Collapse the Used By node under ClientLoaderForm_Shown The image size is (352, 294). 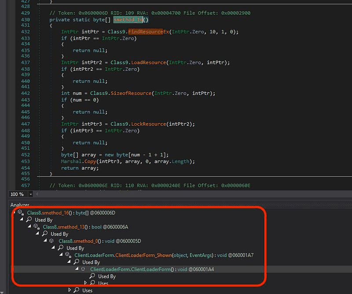pos(69,261)
